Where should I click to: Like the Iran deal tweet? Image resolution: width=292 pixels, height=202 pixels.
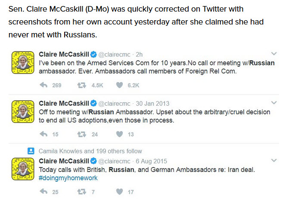click(x=119, y=192)
